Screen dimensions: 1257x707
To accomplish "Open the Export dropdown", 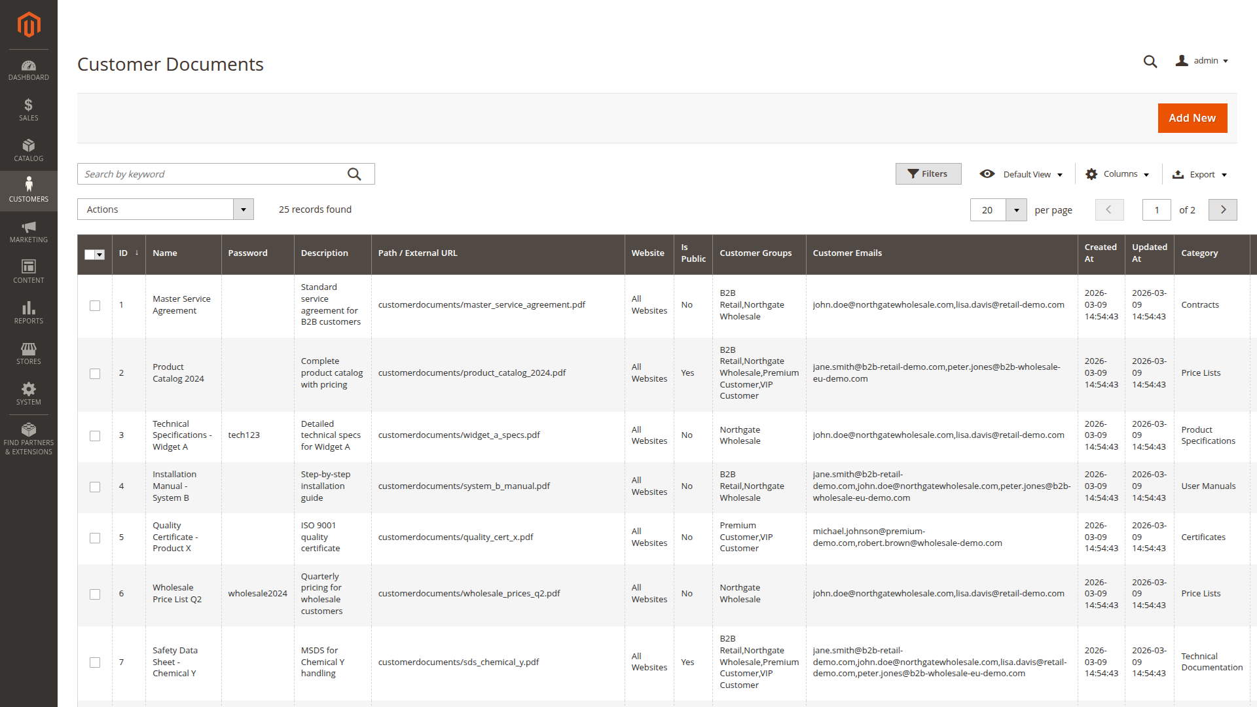I will 1200,174.
